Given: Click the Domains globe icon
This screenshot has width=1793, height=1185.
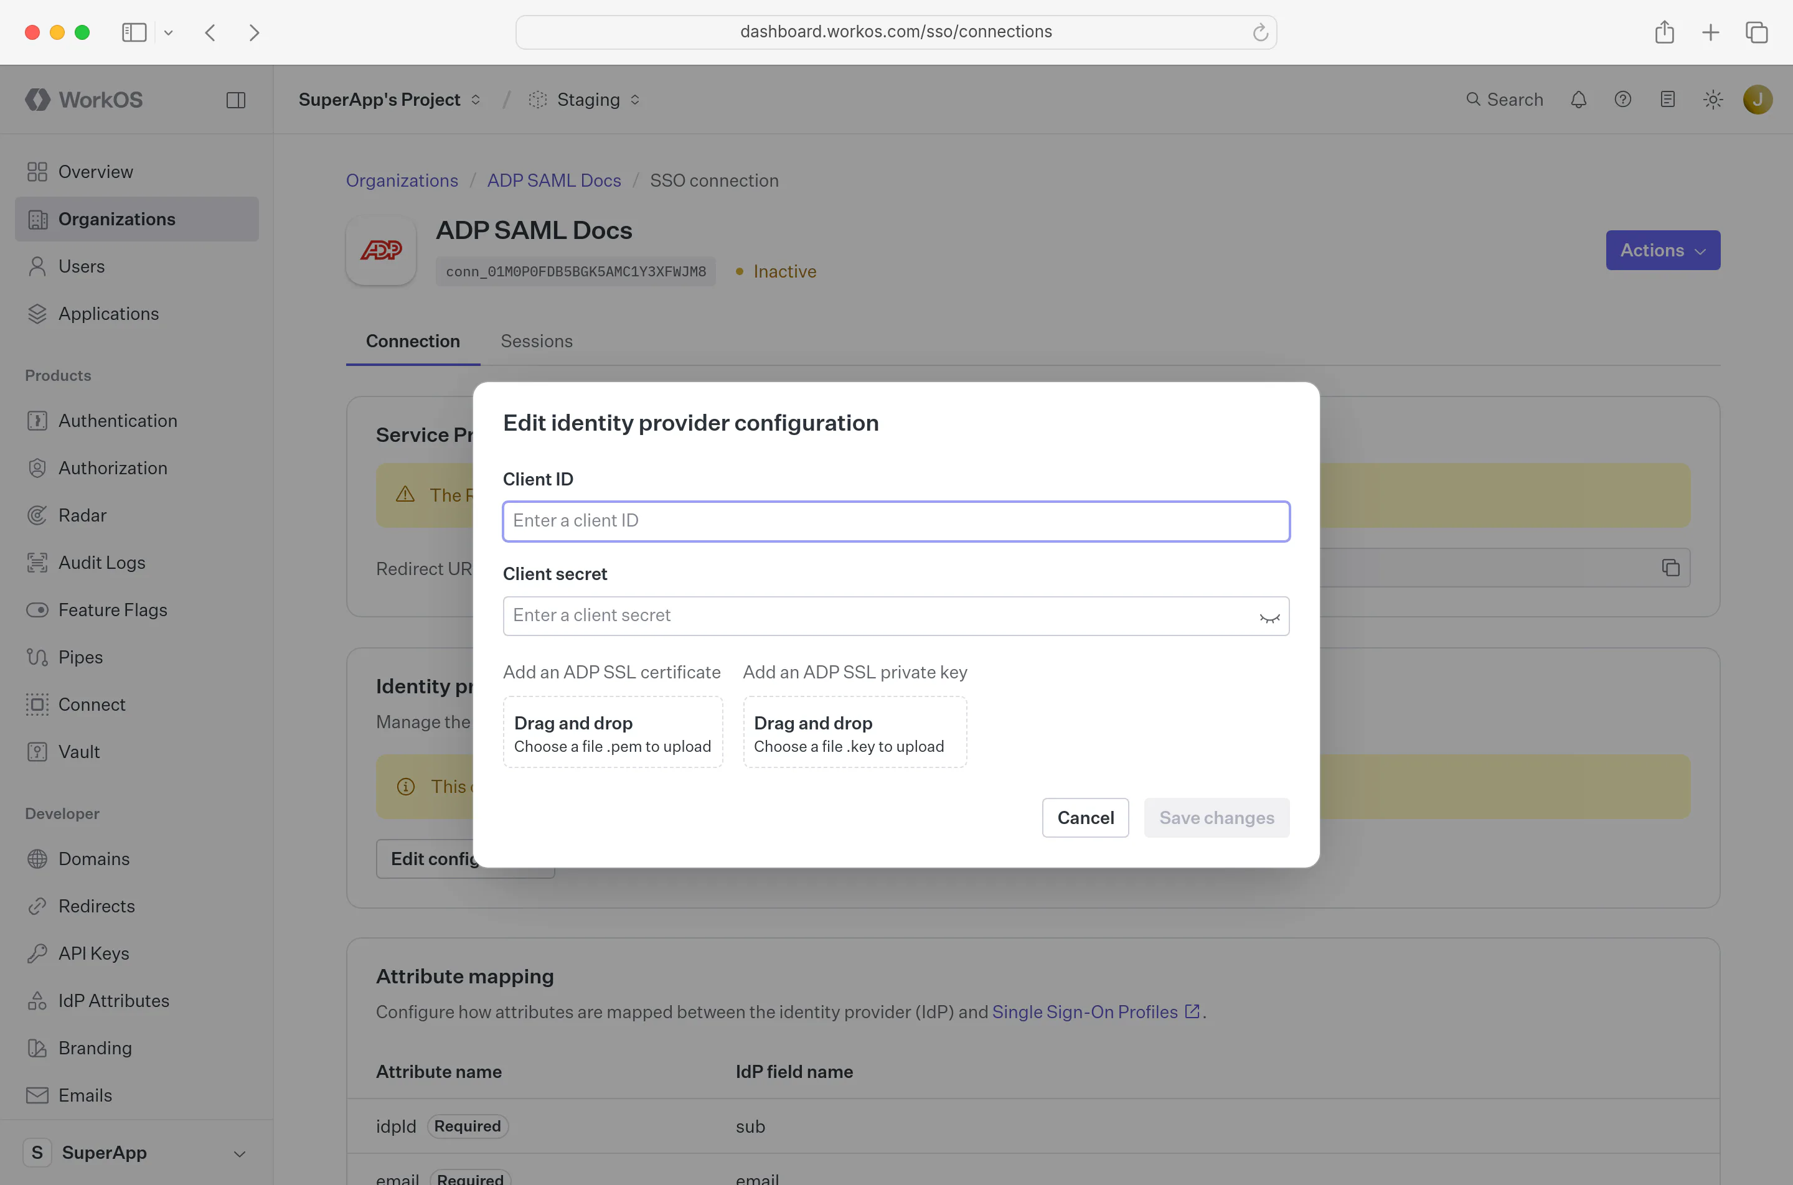Looking at the screenshot, I should point(37,859).
